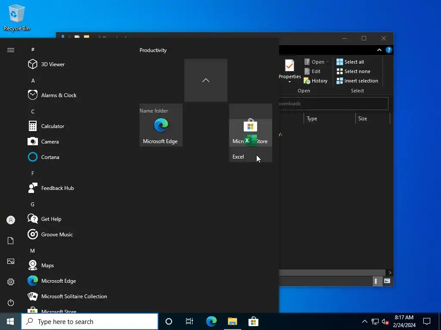This screenshot has height=330, width=441.
Task: Click Invert selection in Explorer
Action: [x=357, y=81]
